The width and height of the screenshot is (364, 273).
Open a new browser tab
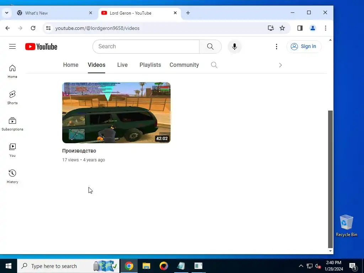(188, 13)
